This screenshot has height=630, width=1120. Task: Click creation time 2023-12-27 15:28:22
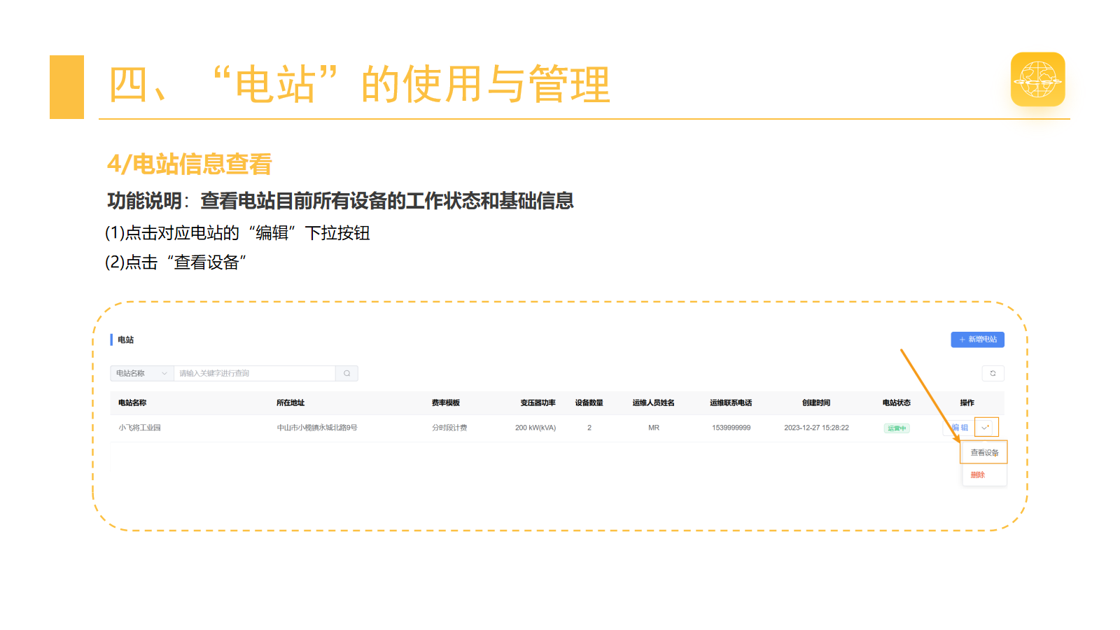point(816,428)
